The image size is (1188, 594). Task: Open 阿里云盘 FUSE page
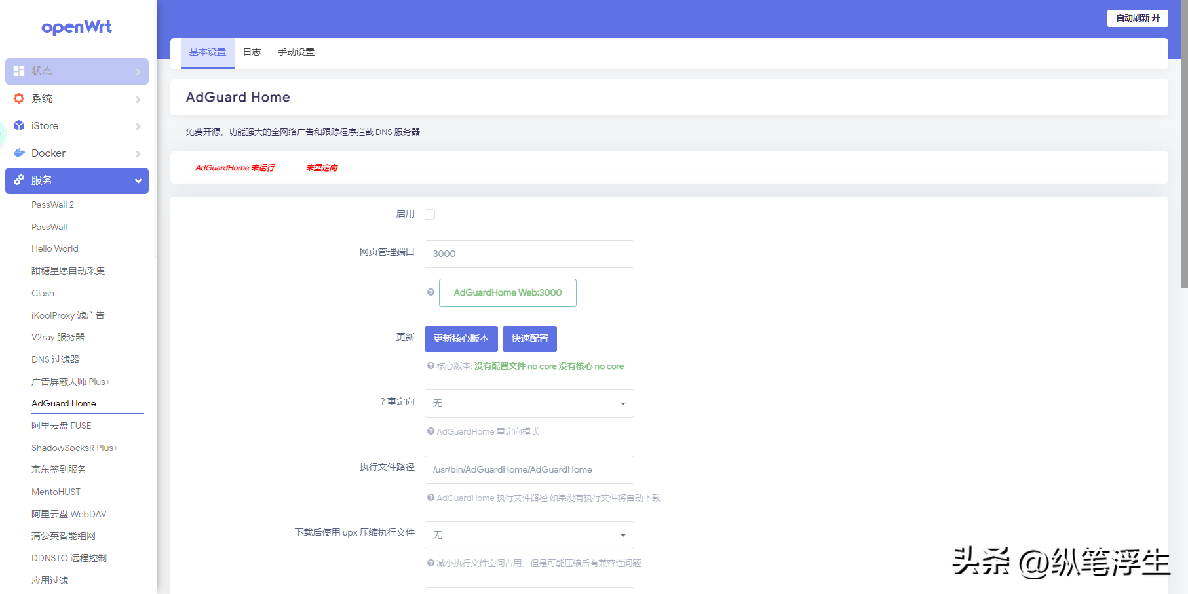[62, 426]
